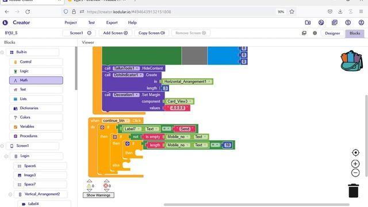The width and height of the screenshot is (368, 207).
Task: Select the Control blocks category
Action: coord(36,62)
